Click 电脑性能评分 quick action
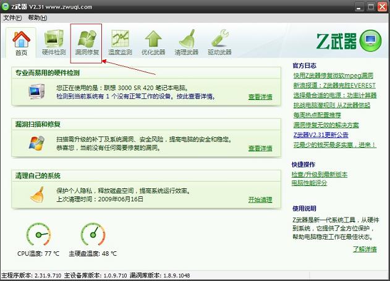The image size is (390, 281). click(x=310, y=183)
